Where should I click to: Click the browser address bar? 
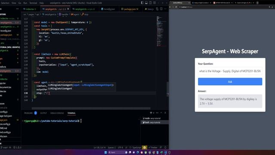(223, 7)
